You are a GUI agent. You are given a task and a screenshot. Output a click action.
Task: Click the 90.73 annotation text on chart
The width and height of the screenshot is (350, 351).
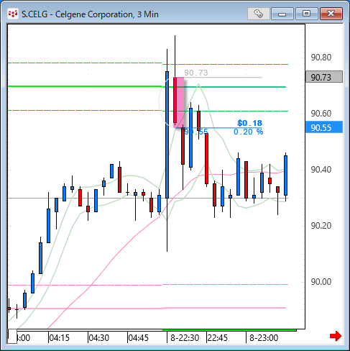(196, 73)
